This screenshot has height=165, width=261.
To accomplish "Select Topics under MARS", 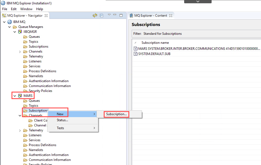I will (x=33, y=106).
